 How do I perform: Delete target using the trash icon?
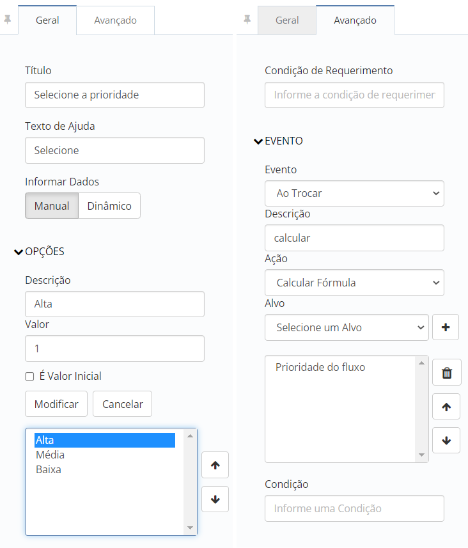point(447,373)
